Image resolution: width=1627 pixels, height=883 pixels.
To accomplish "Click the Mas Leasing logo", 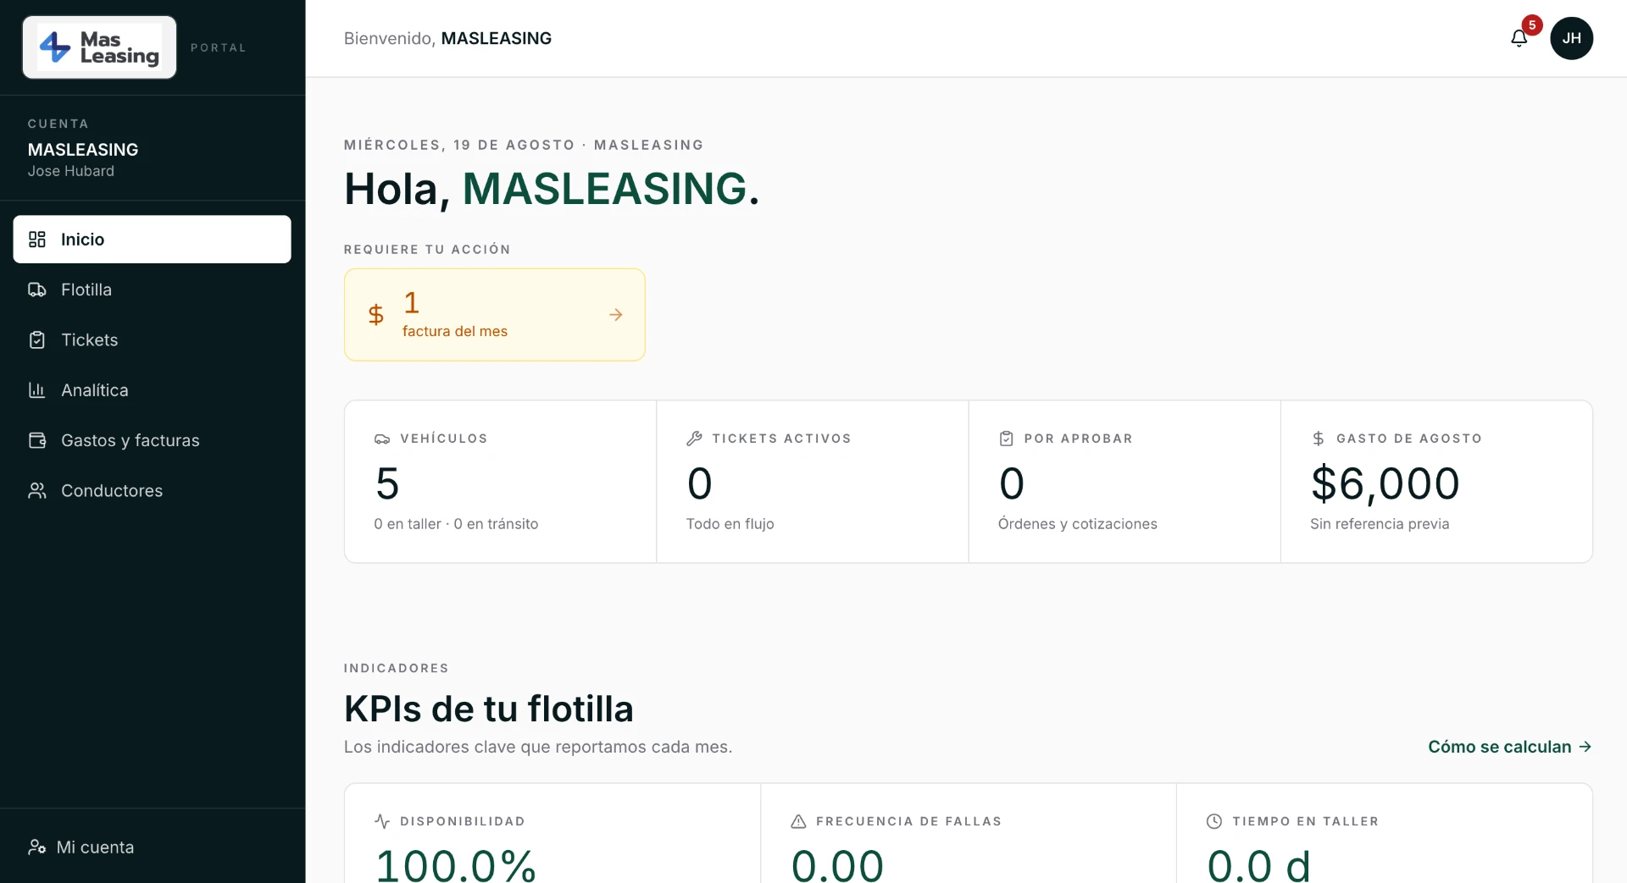I will tap(99, 47).
